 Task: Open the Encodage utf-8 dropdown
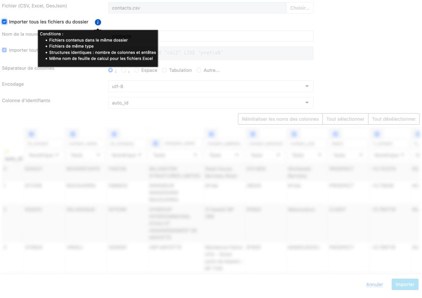click(211, 86)
